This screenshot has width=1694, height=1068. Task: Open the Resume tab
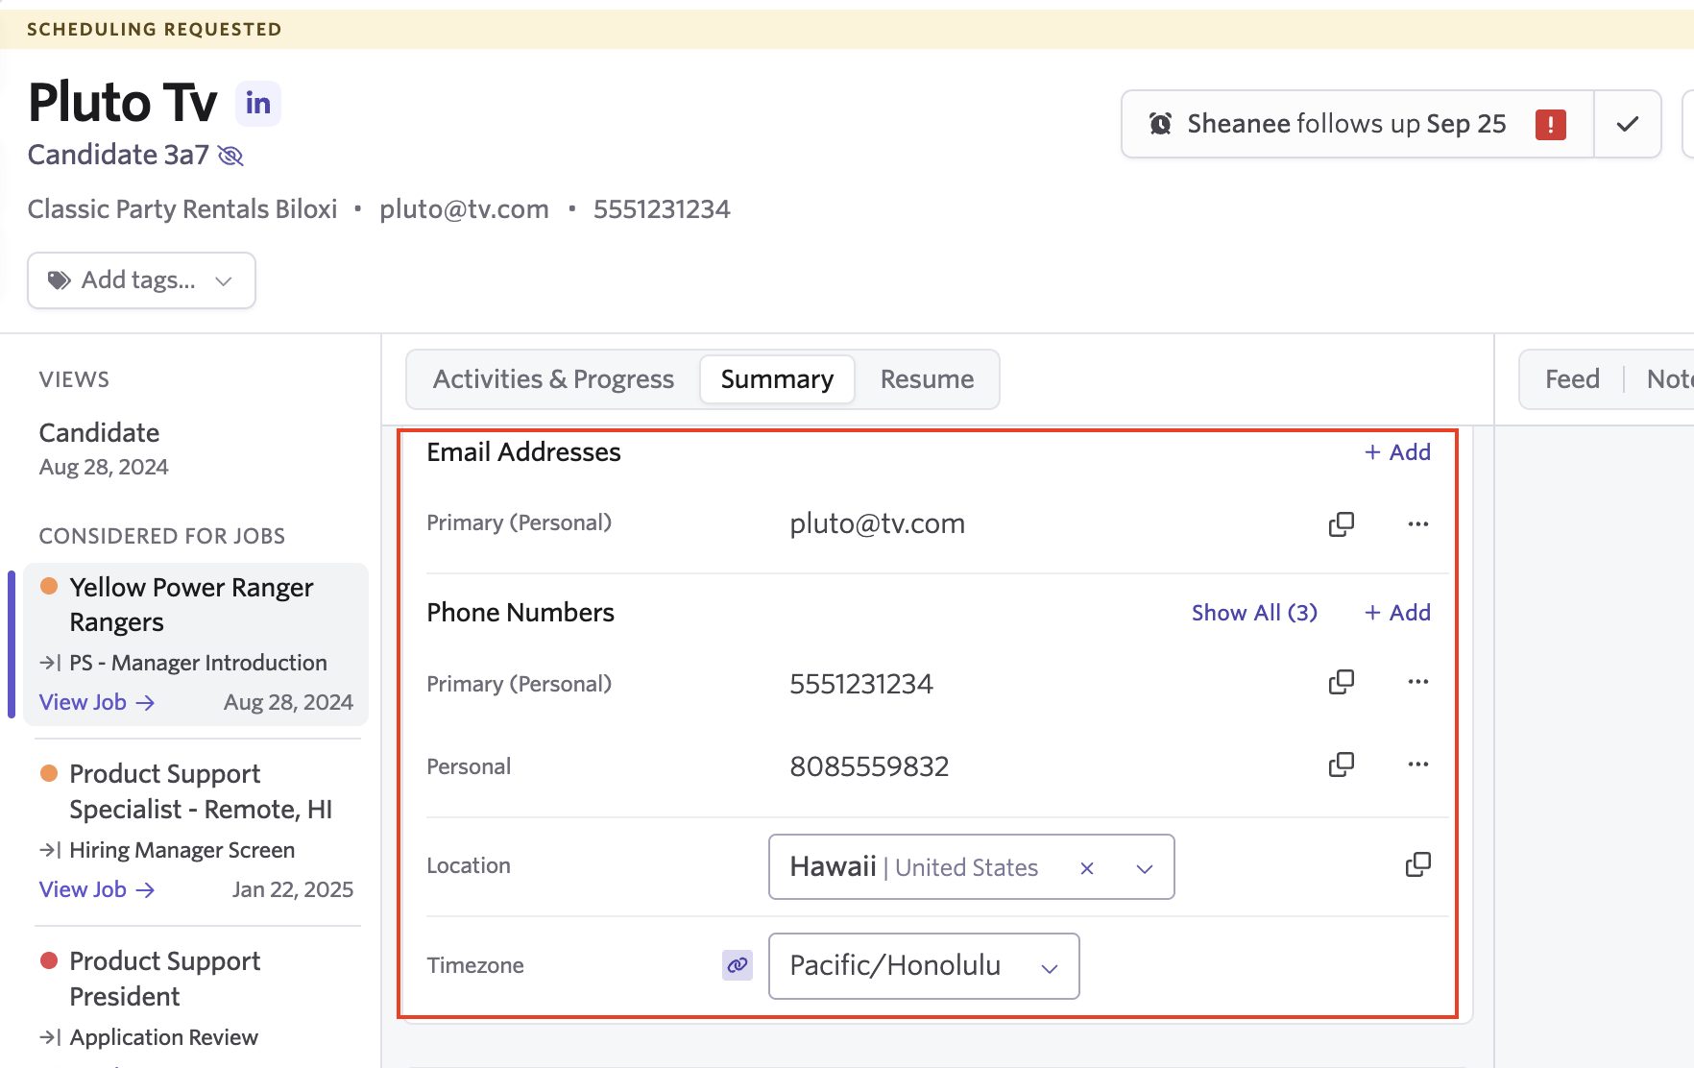(927, 379)
